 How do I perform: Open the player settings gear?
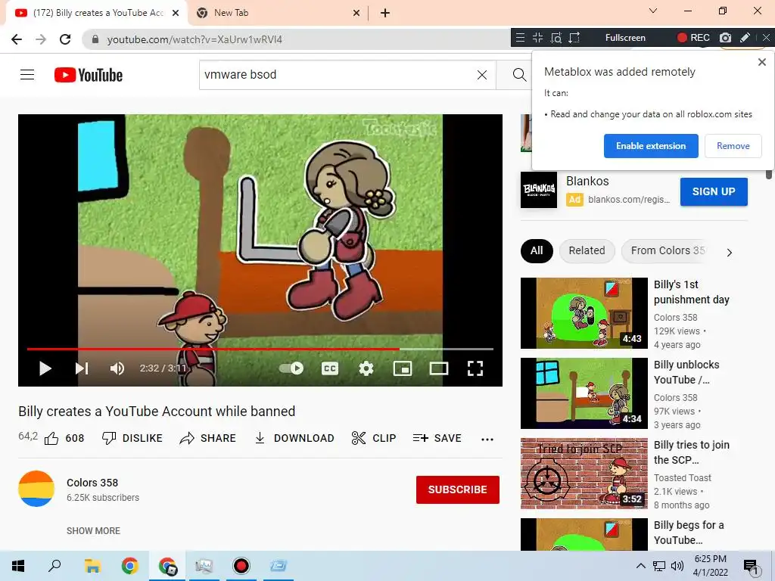(x=366, y=368)
